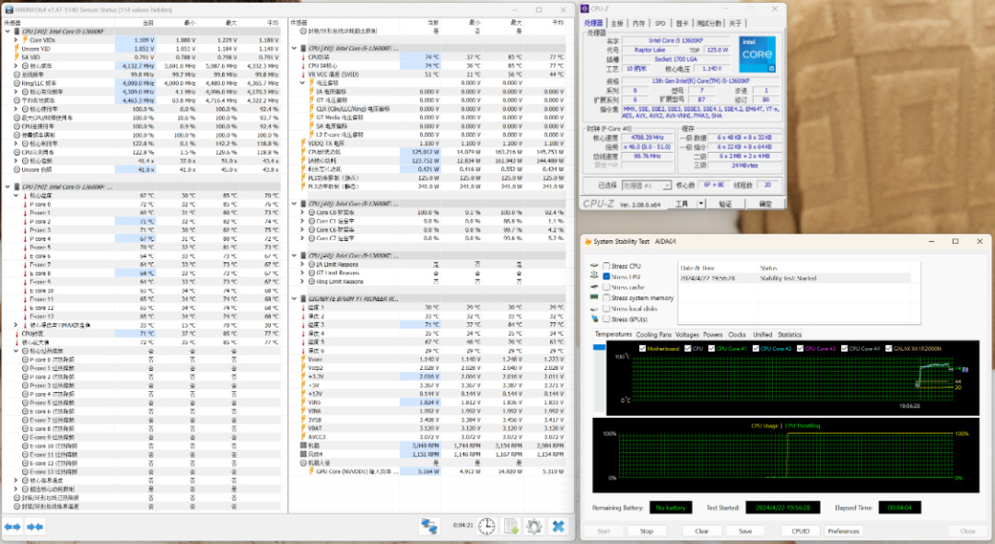Viewport: 995px width, 544px height.
Task: Click the blue X icon in HWiNFO
Action: [x=558, y=527]
